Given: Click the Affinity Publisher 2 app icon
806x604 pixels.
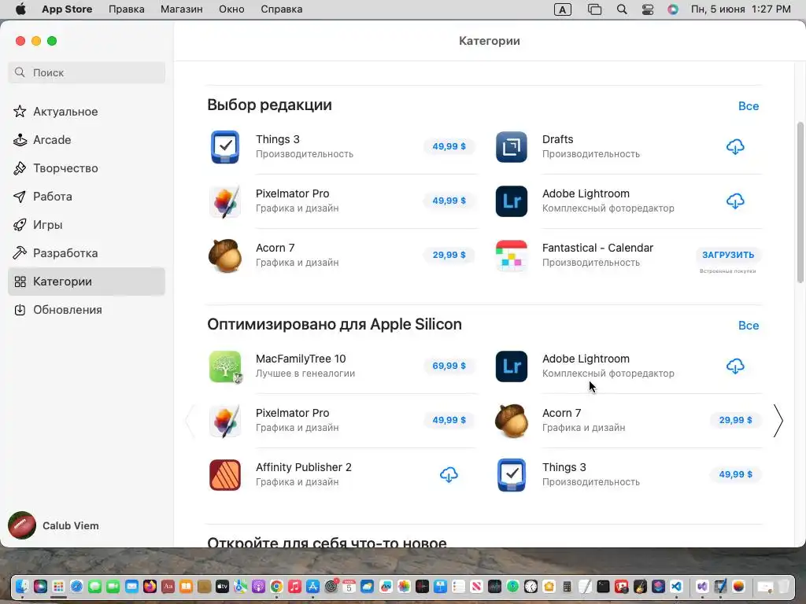Looking at the screenshot, I should (224, 474).
